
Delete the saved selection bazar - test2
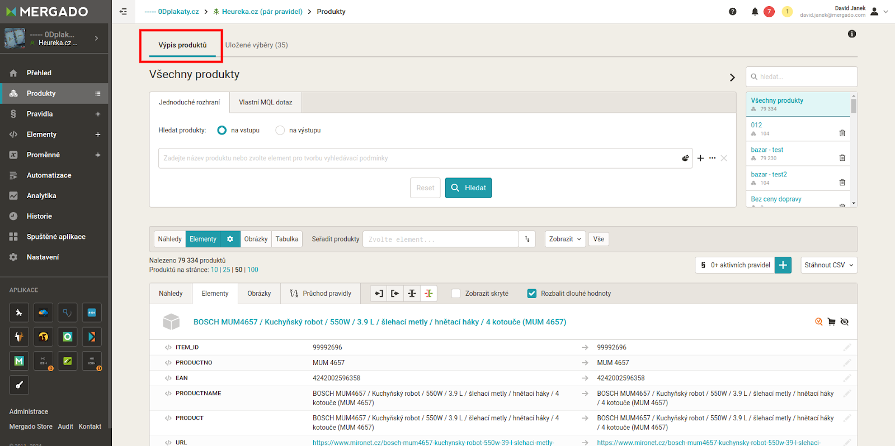[x=842, y=182]
